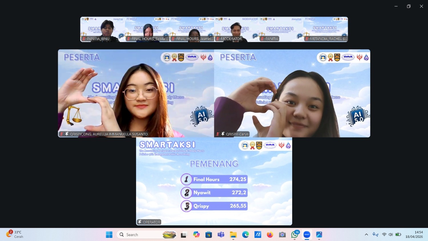Viewport: 428px width, 241px height.
Task: Open the Photos app in the taskbar
Action: (319, 235)
